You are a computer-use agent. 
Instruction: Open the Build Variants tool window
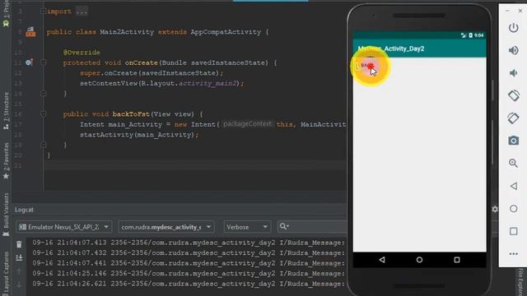6,215
